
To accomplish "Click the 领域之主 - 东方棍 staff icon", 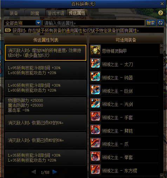I will coord(95,170).
